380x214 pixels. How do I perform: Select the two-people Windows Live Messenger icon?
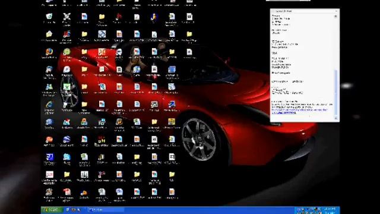tap(49, 87)
